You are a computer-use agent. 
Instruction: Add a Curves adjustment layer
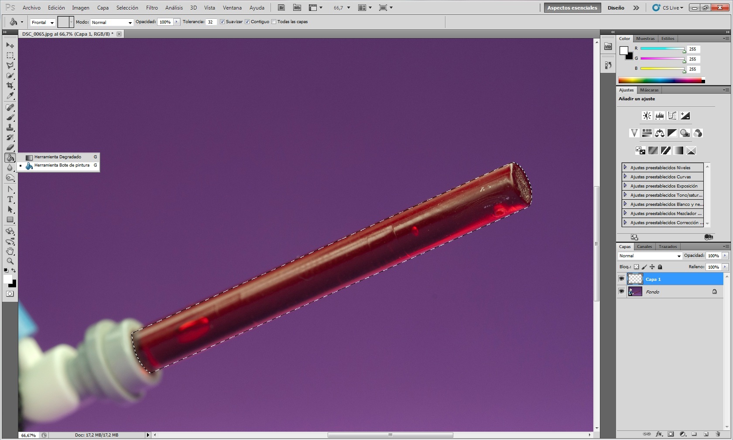pyautogui.click(x=672, y=116)
